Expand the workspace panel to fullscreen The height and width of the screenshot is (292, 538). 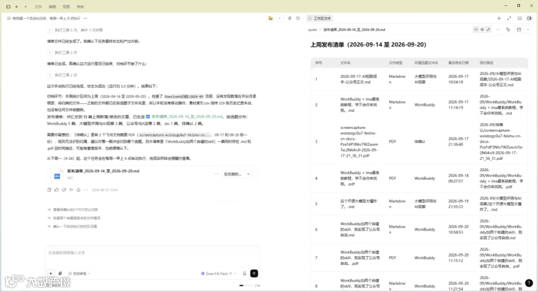point(509,18)
